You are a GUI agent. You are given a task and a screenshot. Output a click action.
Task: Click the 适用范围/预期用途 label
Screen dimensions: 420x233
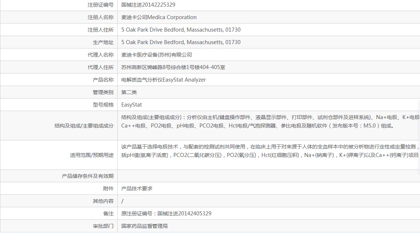(x=91, y=155)
